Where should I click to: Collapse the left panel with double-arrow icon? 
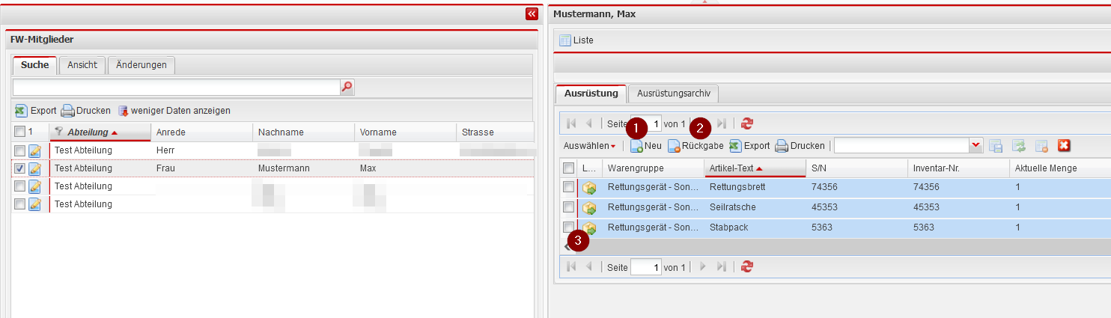(x=532, y=13)
